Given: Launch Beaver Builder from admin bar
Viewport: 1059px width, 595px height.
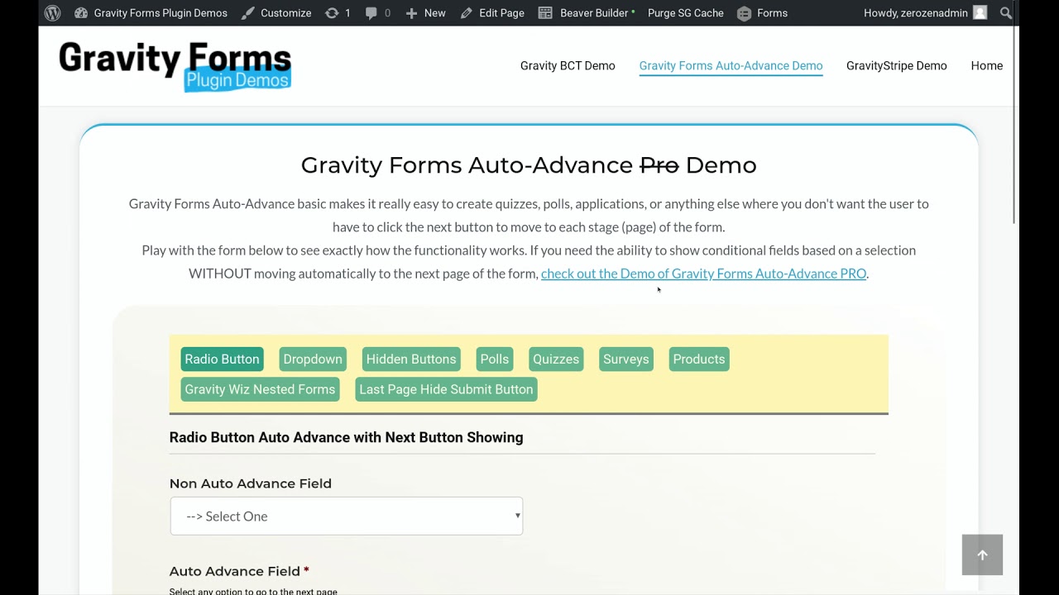Looking at the screenshot, I should point(587,13).
